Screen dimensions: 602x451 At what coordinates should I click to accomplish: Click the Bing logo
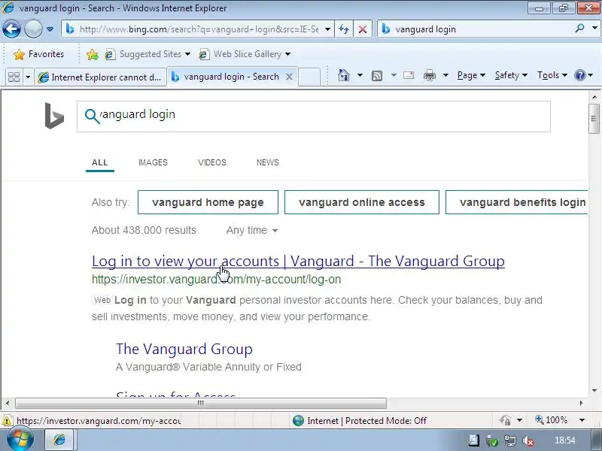[x=54, y=116]
